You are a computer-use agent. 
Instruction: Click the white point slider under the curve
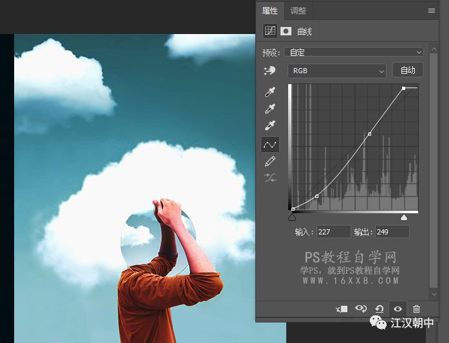coord(404,218)
